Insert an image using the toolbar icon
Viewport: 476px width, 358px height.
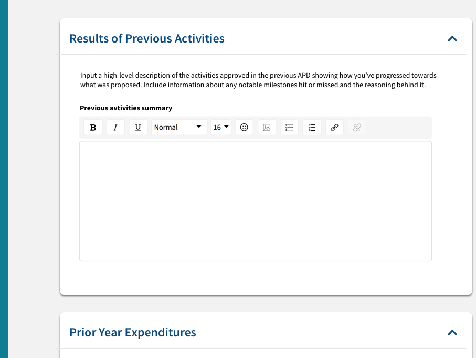coord(267,127)
